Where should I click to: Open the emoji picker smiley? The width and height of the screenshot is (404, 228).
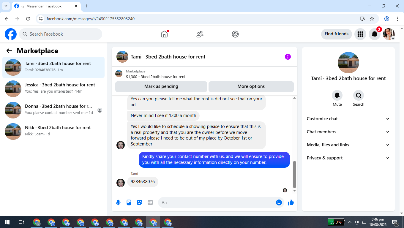coord(279,202)
